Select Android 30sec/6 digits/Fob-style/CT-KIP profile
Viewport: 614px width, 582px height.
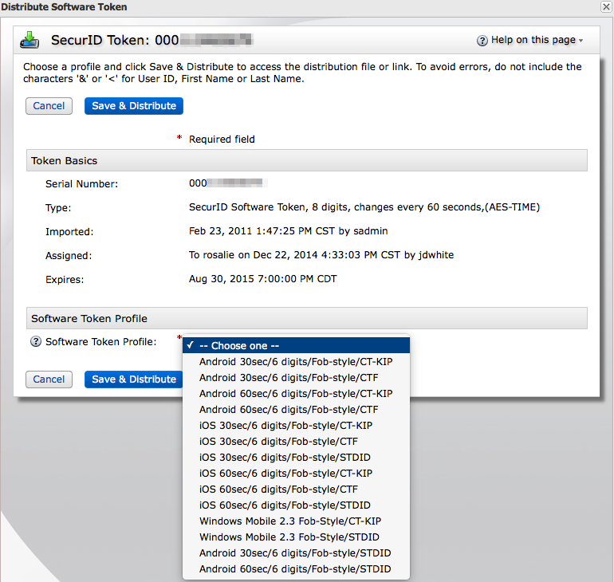(x=296, y=362)
